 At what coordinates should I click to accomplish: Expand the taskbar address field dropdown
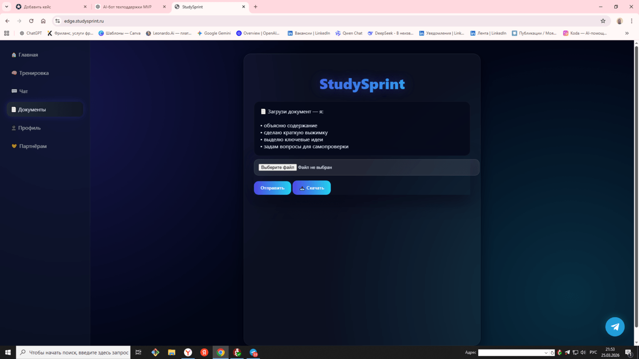tap(546, 353)
